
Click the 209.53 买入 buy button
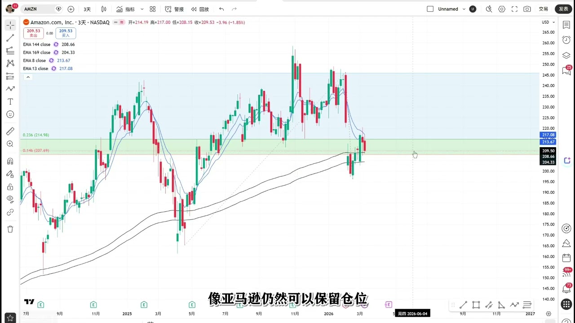click(x=66, y=33)
